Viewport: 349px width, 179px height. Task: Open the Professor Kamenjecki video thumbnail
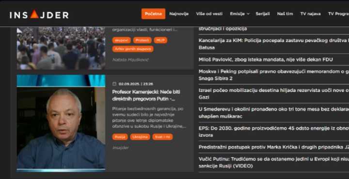pyautogui.click(x=61, y=123)
